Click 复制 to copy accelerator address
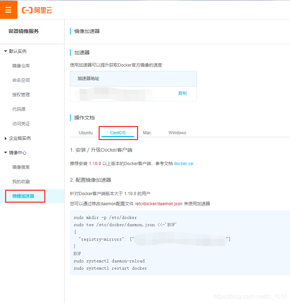The height and width of the screenshot is (303, 290). pyautogui.click(x=182, y=93)
